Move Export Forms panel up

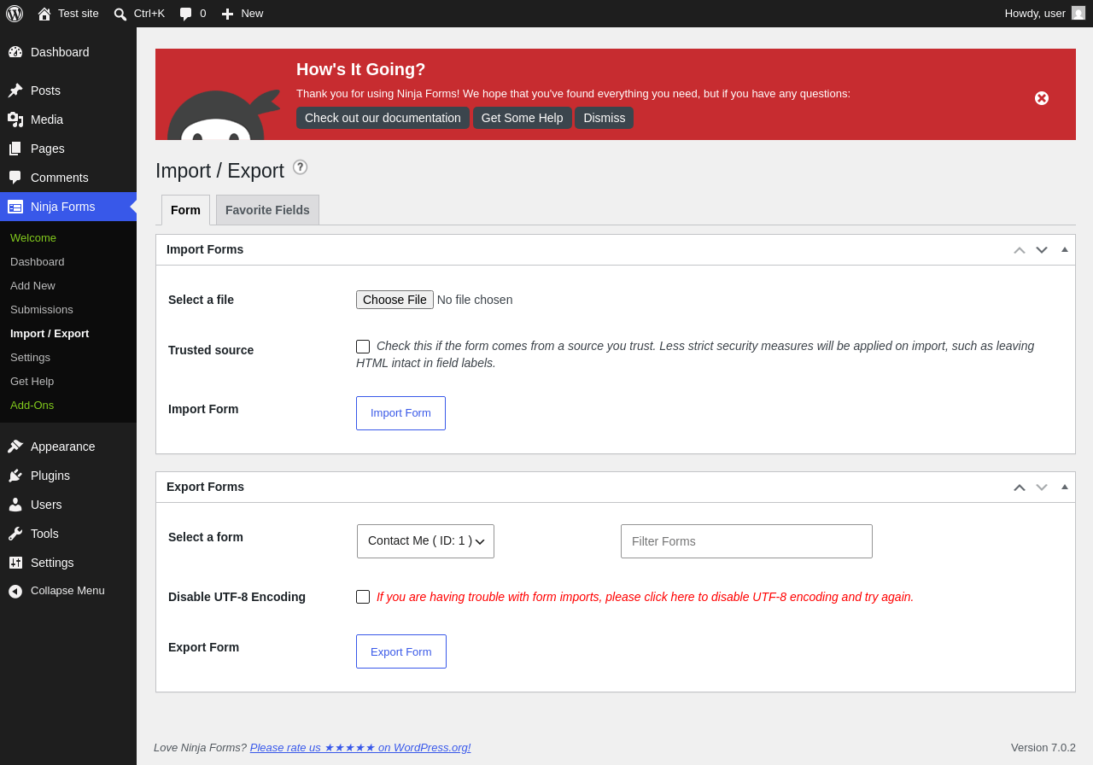[x=1020, y=488]
